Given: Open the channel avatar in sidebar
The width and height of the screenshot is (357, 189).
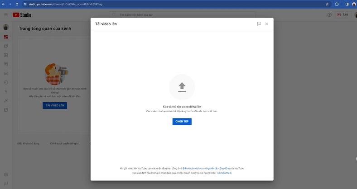Looking at the screenshot, I should (6, 27).
